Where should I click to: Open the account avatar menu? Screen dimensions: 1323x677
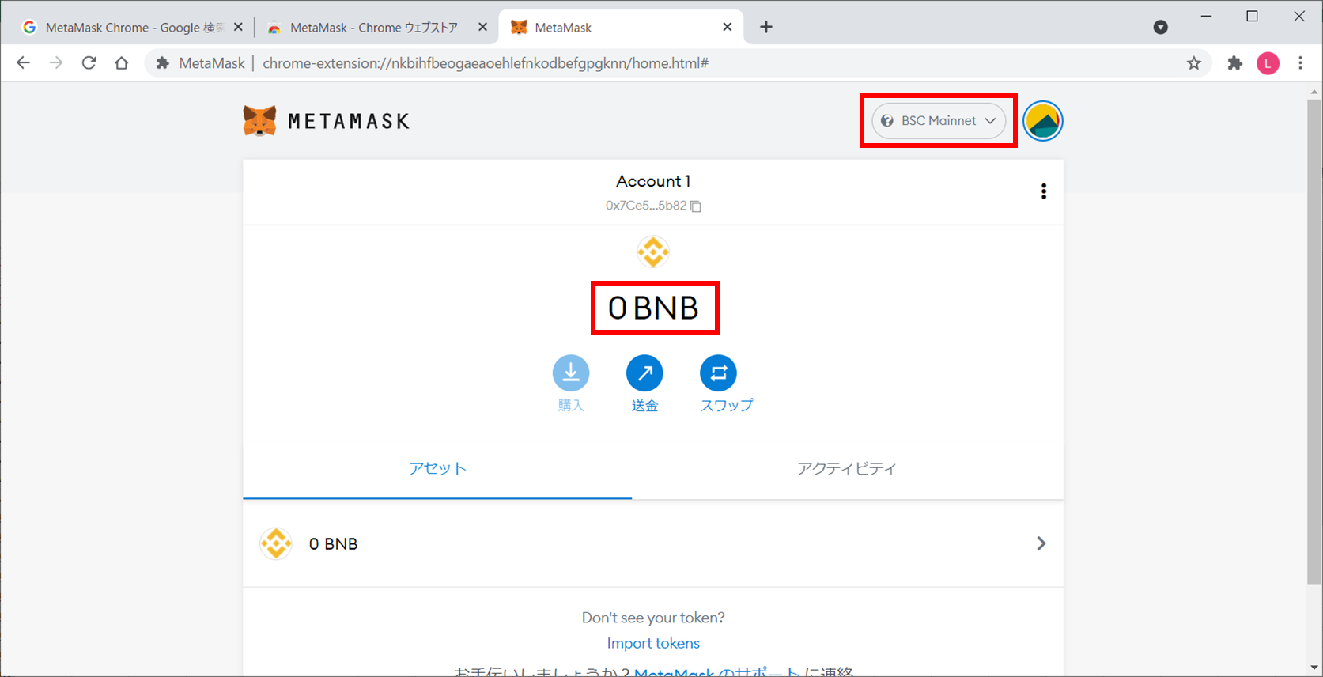click(1042, 121)
